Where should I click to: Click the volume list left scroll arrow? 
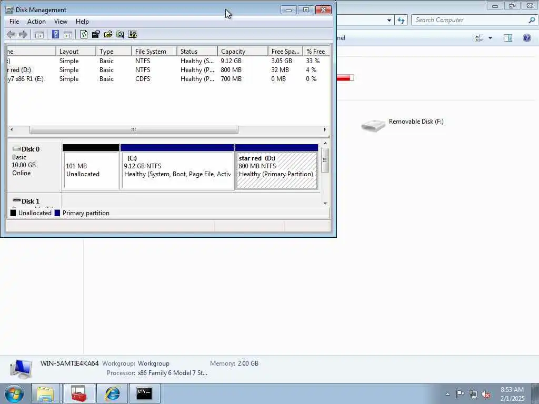12,129
